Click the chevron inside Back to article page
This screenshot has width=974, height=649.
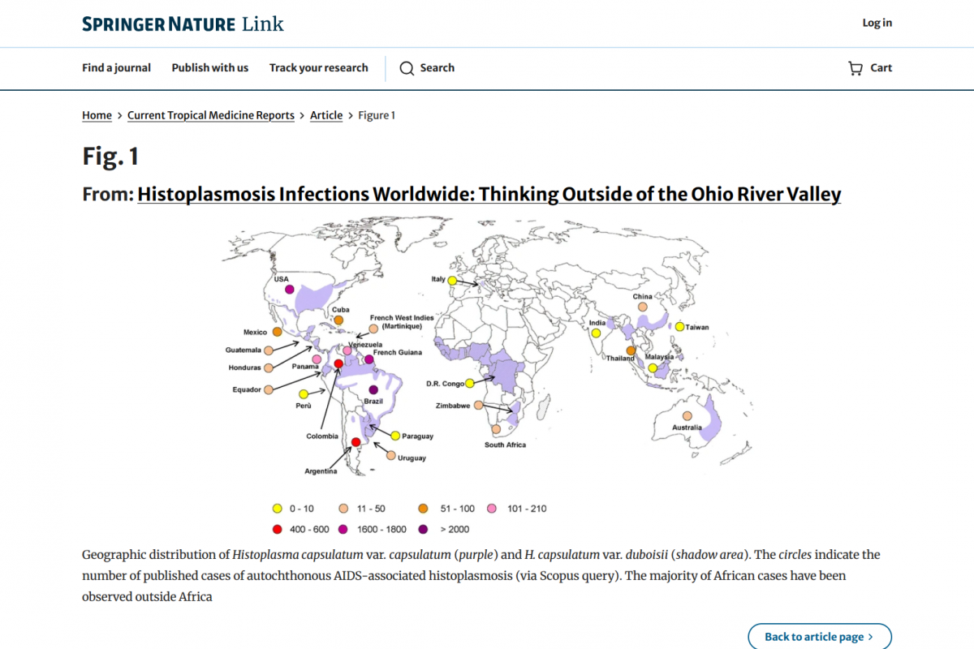pos(872,636)
